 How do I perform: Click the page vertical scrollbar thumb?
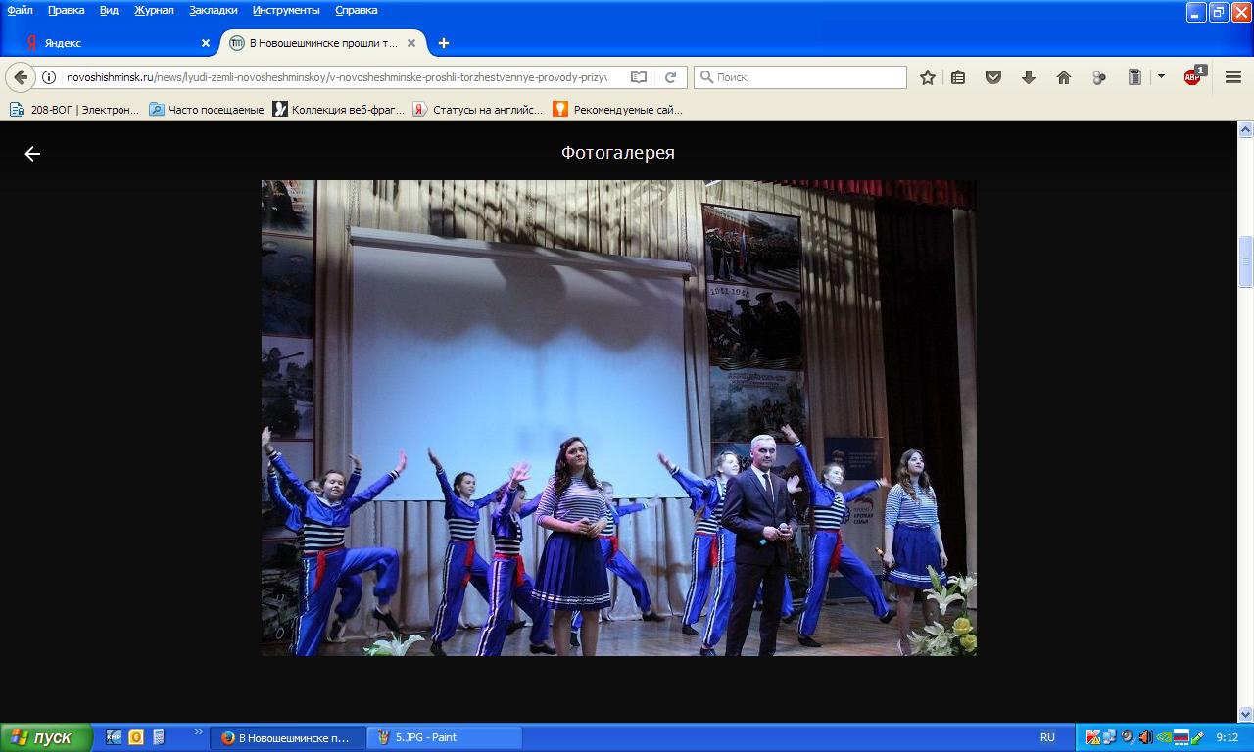pyautogui.click(x=1245, y=260)
